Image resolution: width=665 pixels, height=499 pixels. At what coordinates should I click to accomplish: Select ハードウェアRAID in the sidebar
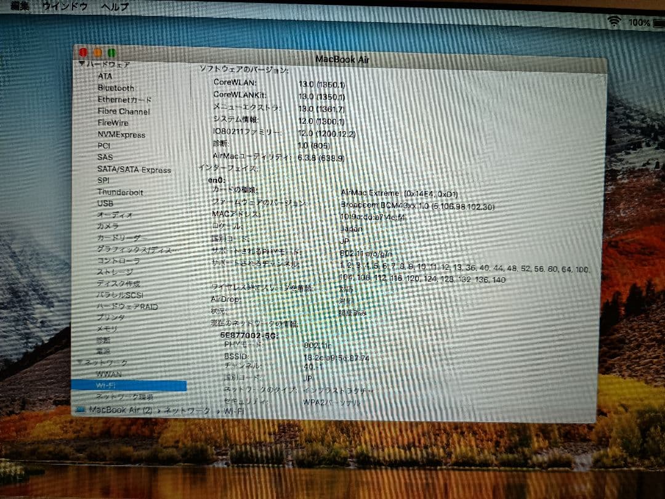127,306
